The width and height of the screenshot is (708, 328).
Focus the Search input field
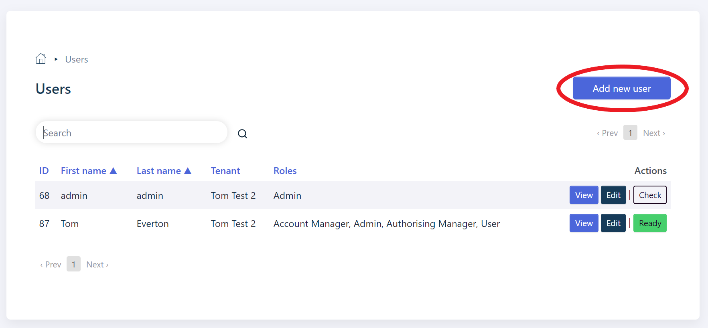click(132, 133)
